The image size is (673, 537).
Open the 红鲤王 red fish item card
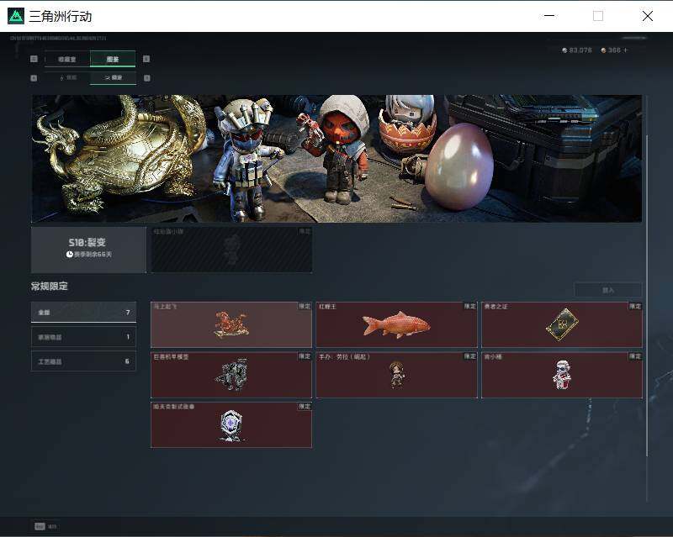(396, 324)
